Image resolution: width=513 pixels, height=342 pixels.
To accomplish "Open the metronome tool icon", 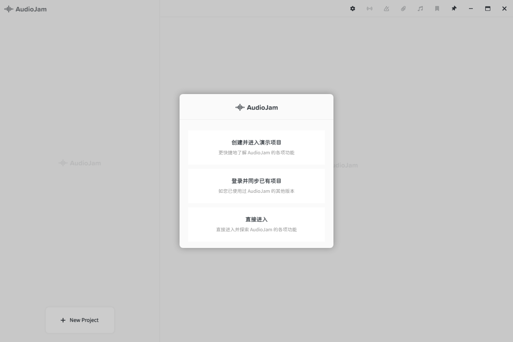I will pos(386,9).
